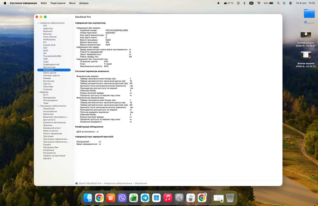Click the date and time in menu bar
318x206 pixels.
(305, 3)
